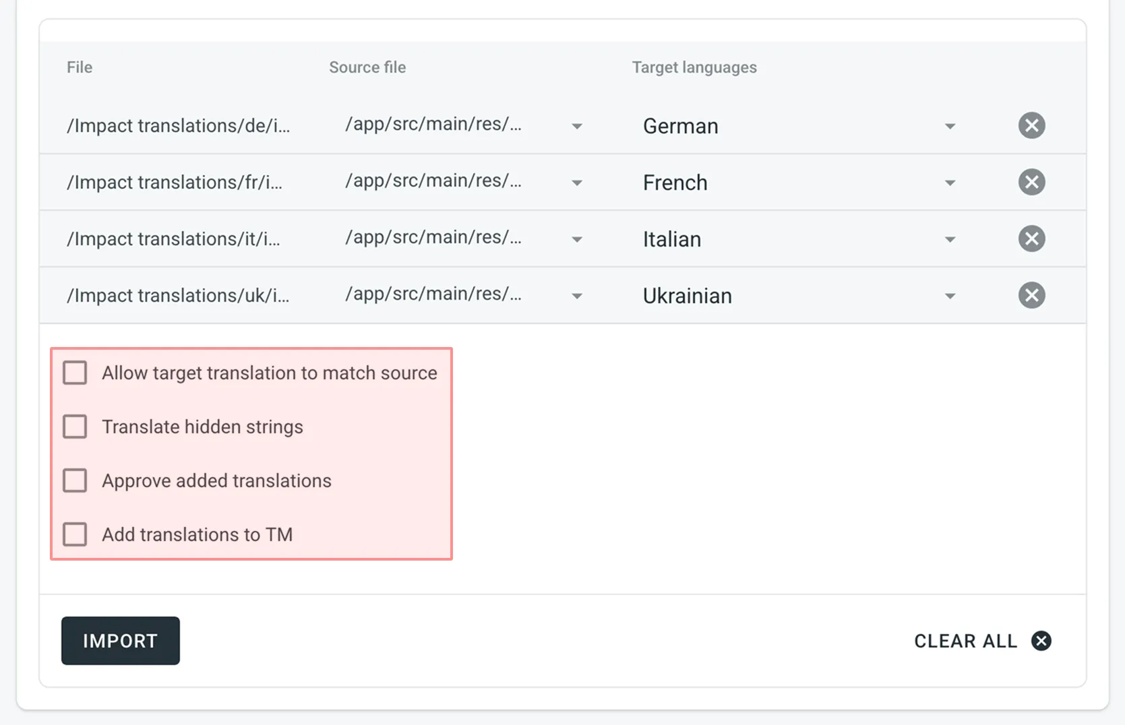Screen dimensions: 1125x725
Task: Remove the French translation row
Action: click(x=1031, y=182)
